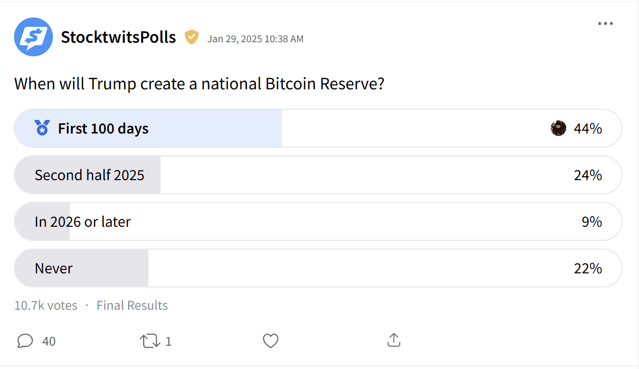Click the StocktwitsPolls profile avatar
Screen dimensions: 639x369
coord(33,37)
